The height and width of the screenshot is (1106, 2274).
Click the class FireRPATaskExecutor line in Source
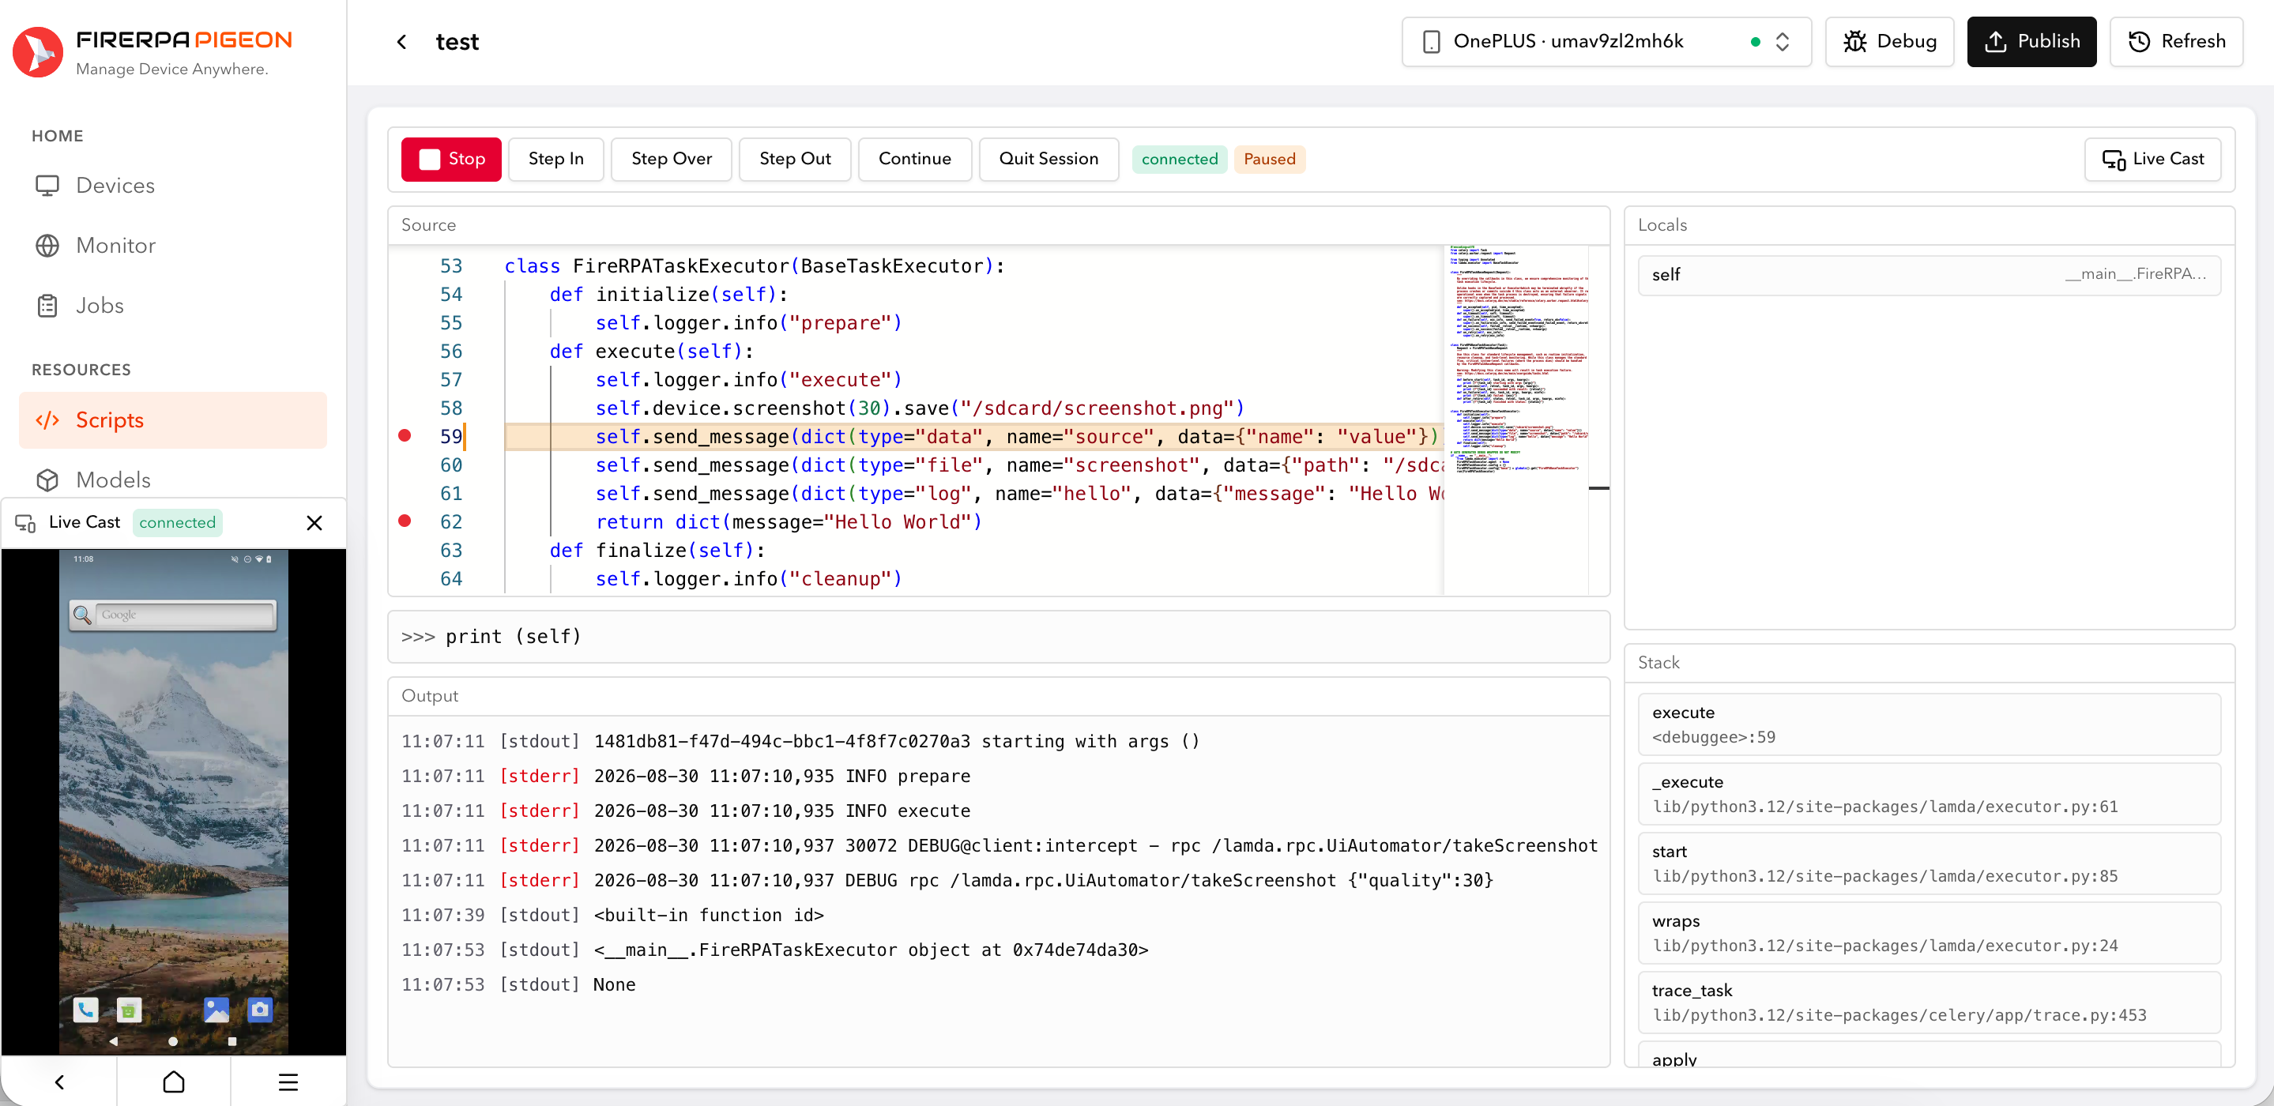754,265
